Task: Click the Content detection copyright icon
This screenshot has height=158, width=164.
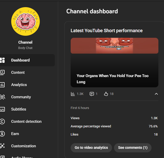Action: [x=2, y=121]
